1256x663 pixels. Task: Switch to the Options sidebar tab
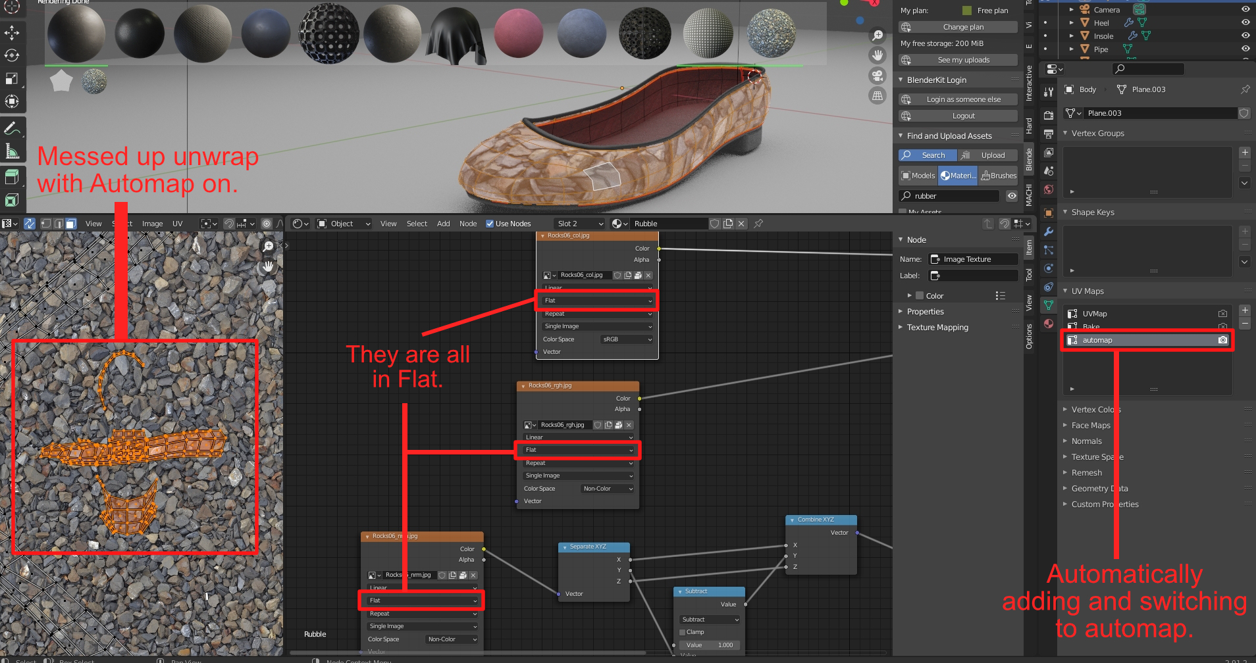tap(1029, 337)
